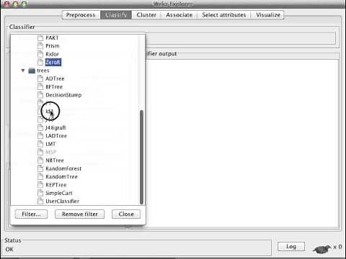The height and width of the screenshot is (259, 346).
Task: Click the file icon next to NBTree
Action: tap(40, 160)
